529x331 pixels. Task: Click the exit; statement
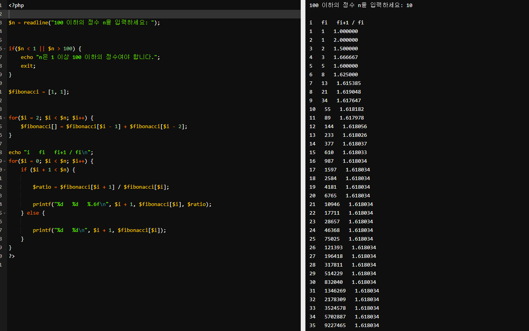28,66
